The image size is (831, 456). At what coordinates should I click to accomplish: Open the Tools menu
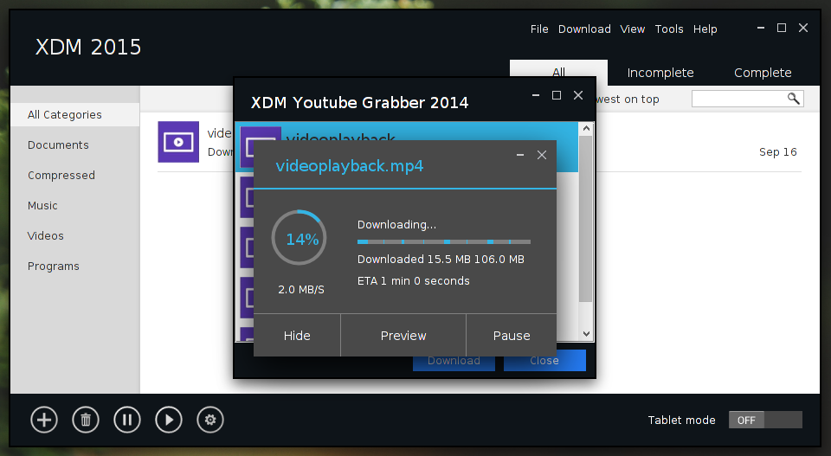tap(669, 29)
